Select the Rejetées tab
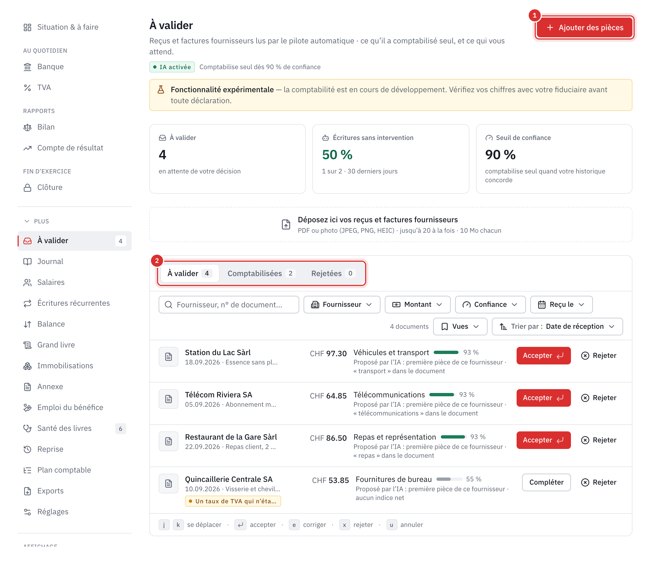The image size is (650, 573). 333,273
